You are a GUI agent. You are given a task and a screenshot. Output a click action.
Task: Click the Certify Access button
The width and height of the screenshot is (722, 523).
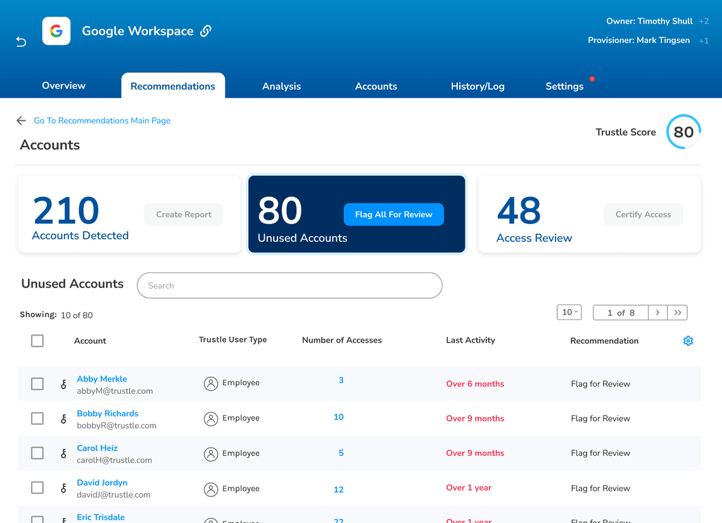(x=643, y=215)
